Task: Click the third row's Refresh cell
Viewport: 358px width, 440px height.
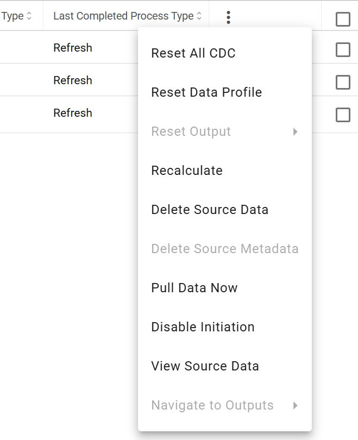Action: (73, 113)
